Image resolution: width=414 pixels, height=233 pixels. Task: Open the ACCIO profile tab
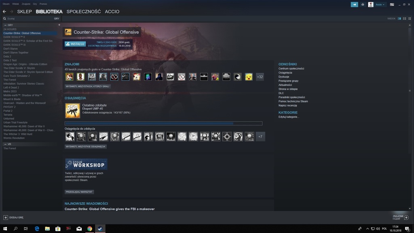pyautogui.click(x=112, y=12)
